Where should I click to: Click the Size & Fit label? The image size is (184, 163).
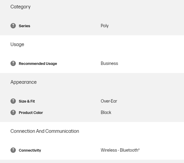(27, 101)
